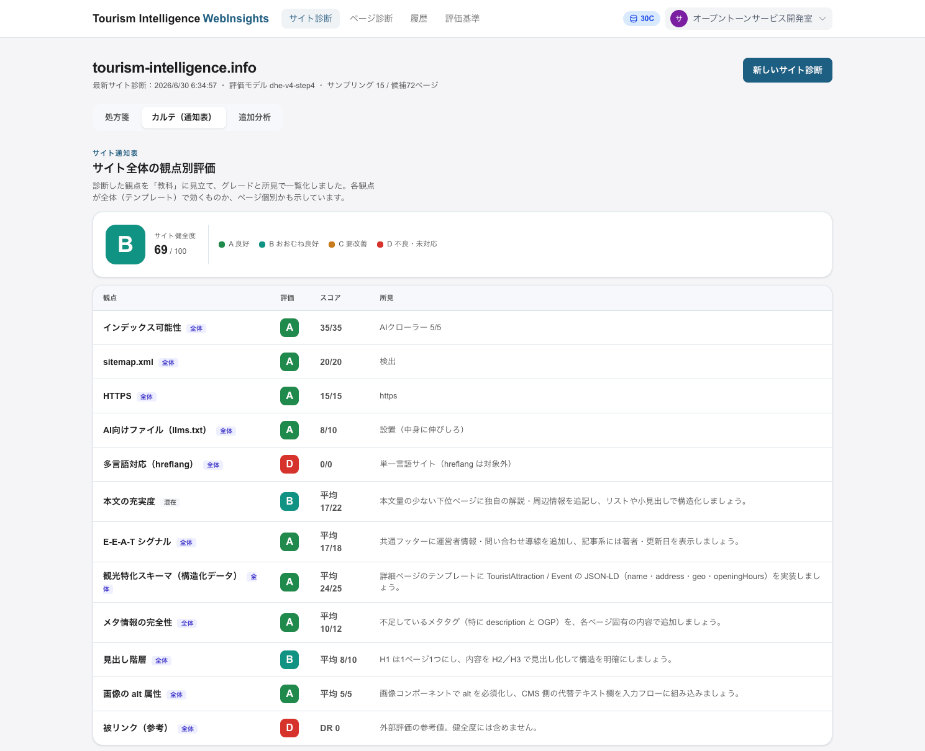Click the B grade badge for 本文の充実度
The image size is (925, 751).
[x=289, y=501]
